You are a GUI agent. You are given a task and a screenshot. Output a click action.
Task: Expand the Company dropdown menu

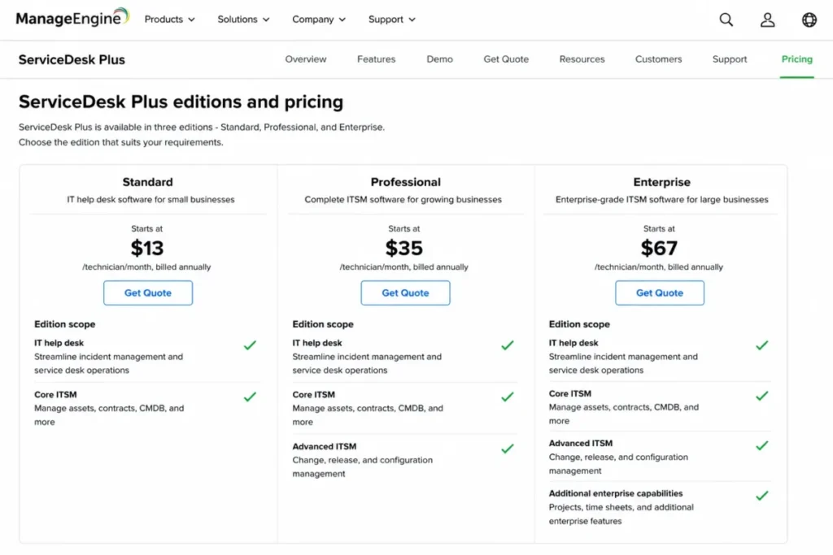tap(319, 20)
